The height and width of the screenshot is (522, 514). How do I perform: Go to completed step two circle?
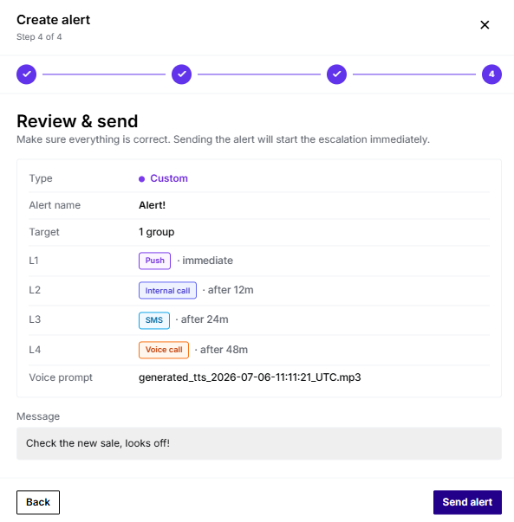181,74
